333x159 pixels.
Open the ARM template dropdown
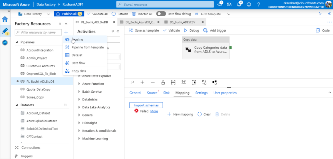[x=229, y=14]
